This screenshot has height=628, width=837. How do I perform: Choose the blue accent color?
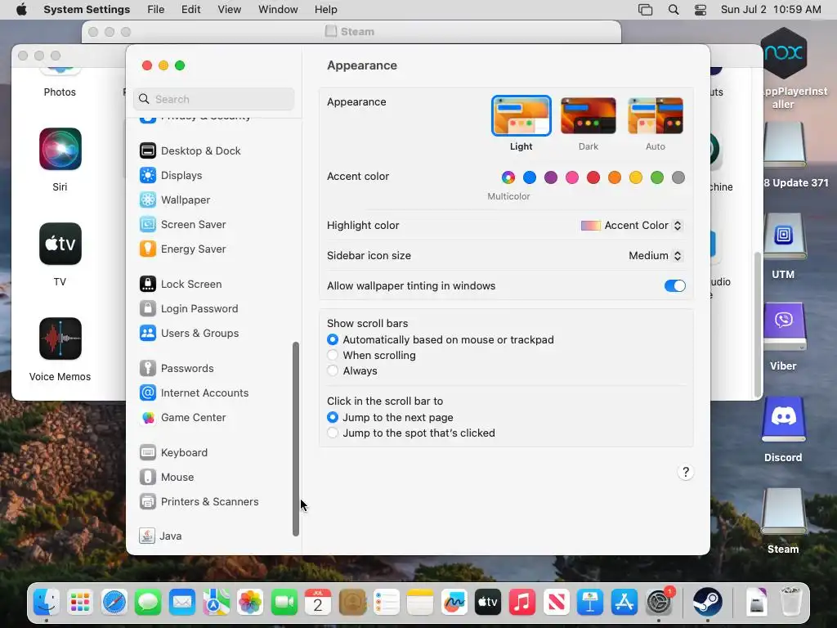point(530,177)
